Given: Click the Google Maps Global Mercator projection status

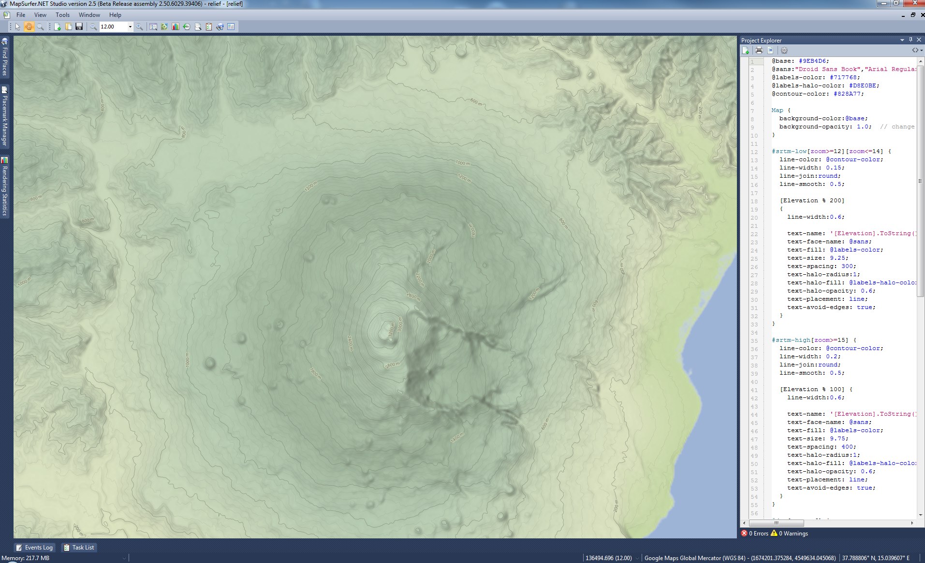Looking at the screenshot, I should tap(740, 558).
